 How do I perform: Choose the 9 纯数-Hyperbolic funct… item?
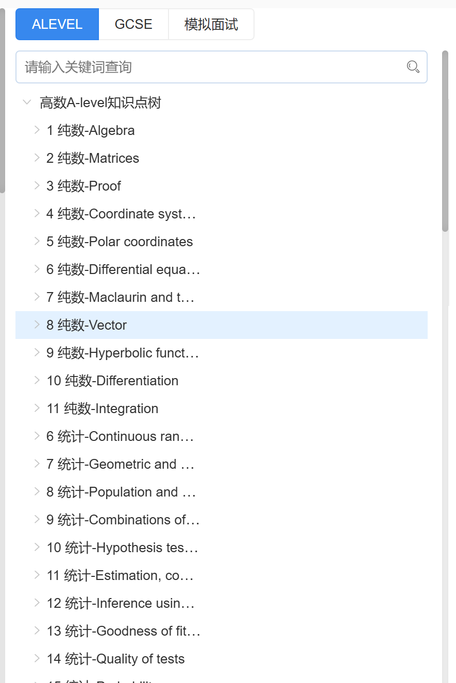click(x=123, y=353)
